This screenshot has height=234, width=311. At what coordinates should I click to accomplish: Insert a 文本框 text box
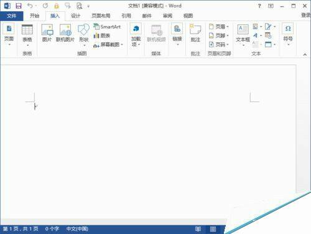243,35
